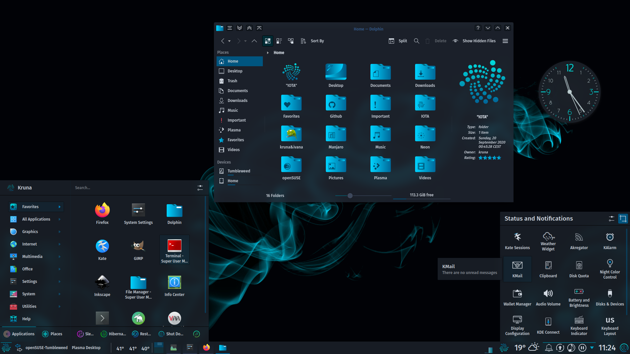This screenshot has height=354, width=630.
Task: Click the 11:24 panel clock
Action: tap(607, 348)
